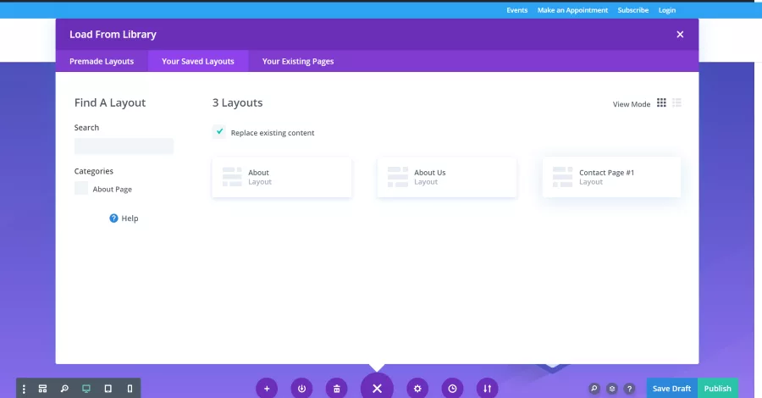Click the "Categories" label
762x398 pixels.
click(x=93, y=171)
